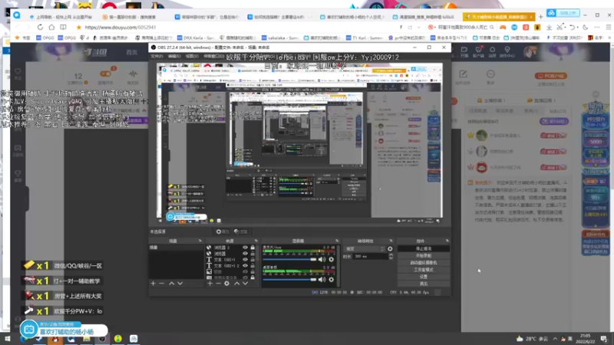The image size is (614, 345).
Task: Click 启动虚拟摄像机 button
Action: pyautogui.click(x=424, y=263)
